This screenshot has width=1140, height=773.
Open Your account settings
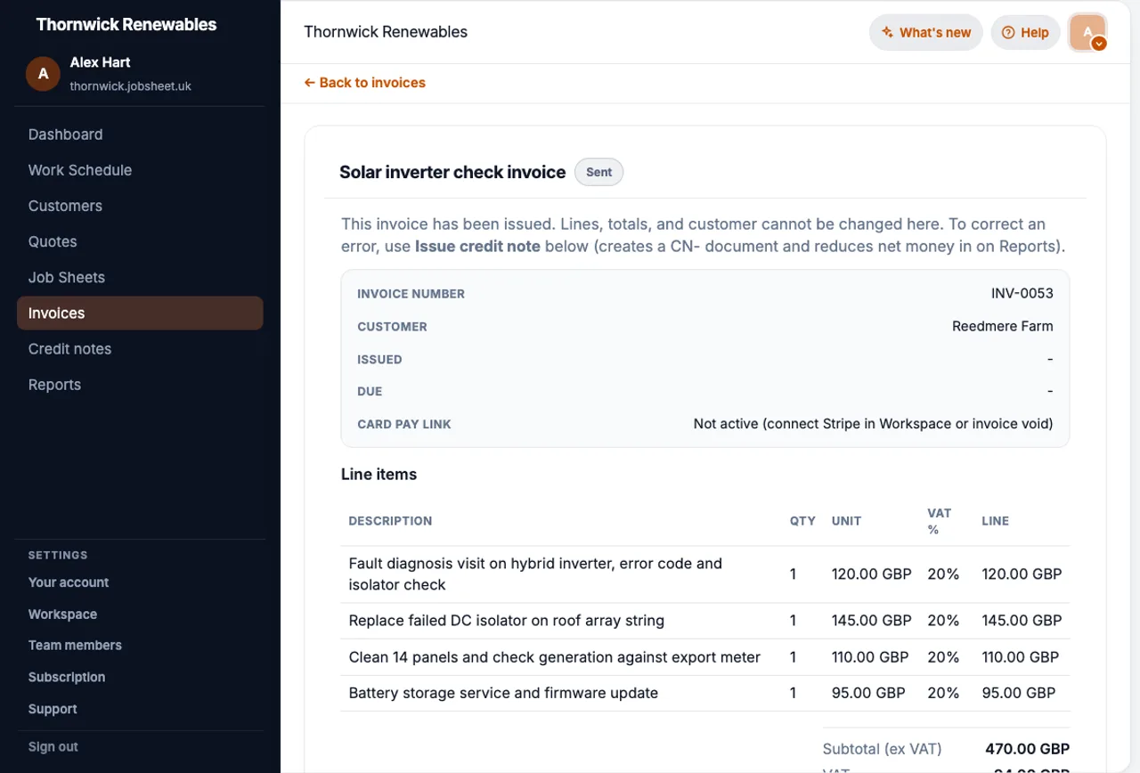tap(69, 582)
